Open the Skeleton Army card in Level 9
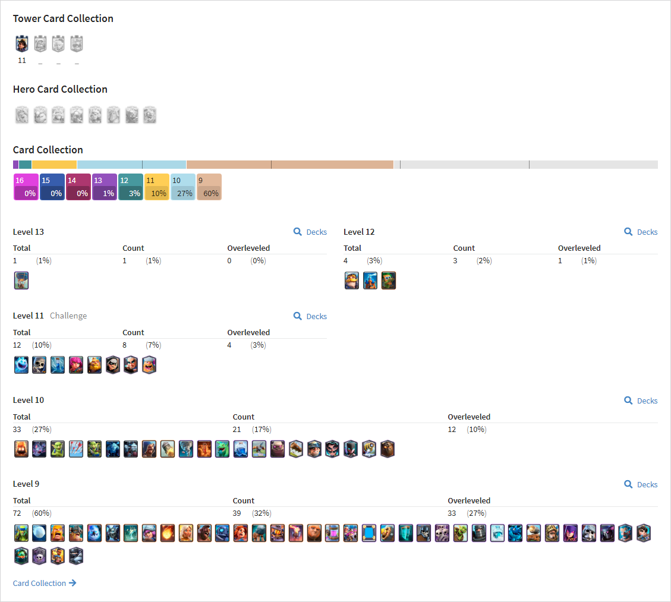 442,533
